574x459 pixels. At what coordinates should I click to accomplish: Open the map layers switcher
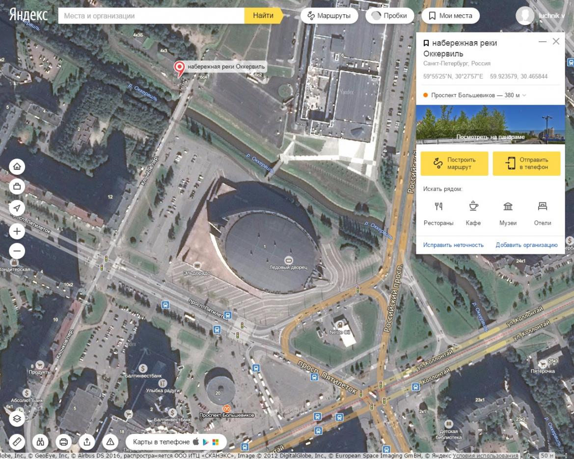tap(17, 418)
